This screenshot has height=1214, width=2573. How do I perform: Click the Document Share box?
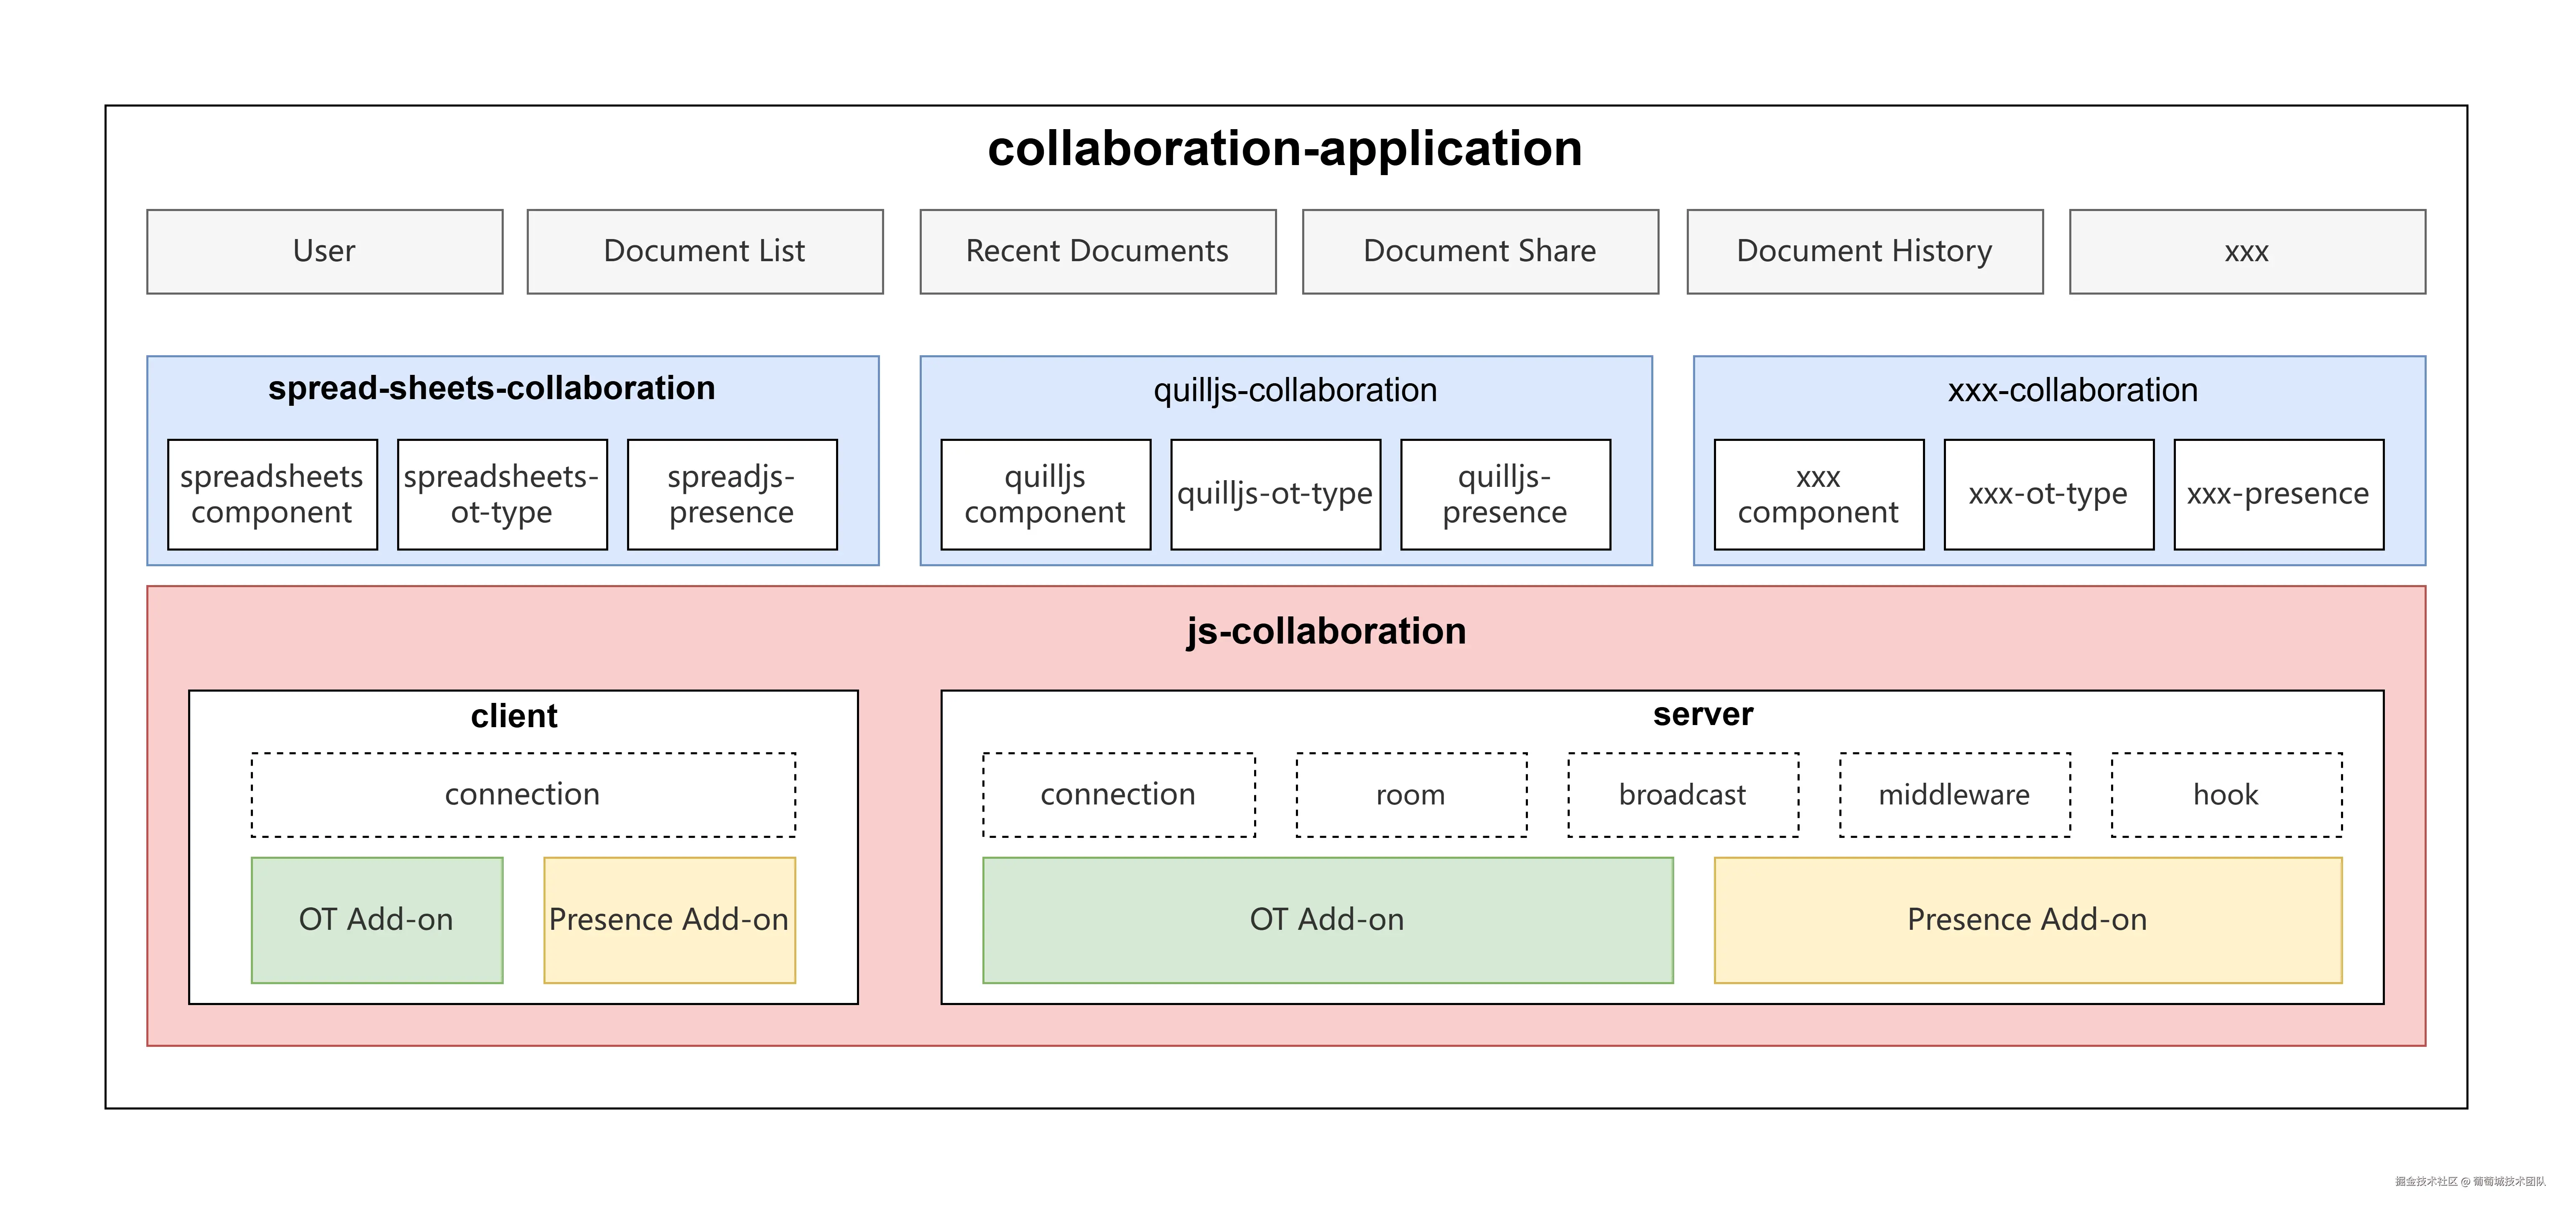click(x=1480, y=252)
